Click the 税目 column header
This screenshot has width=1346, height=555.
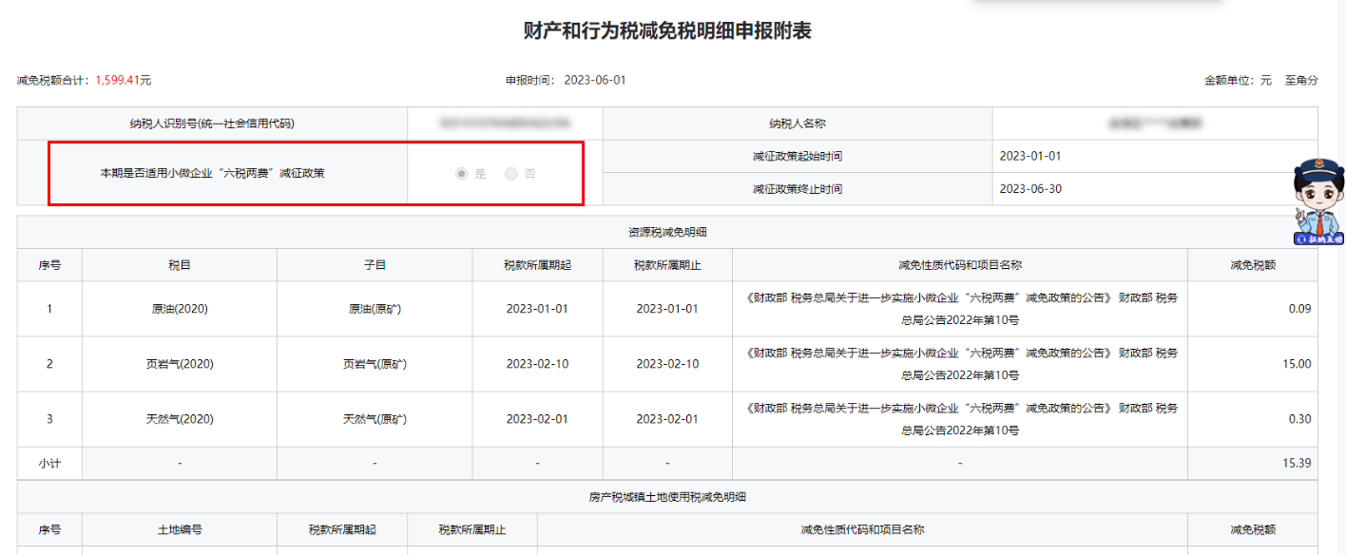click(180, 265)
